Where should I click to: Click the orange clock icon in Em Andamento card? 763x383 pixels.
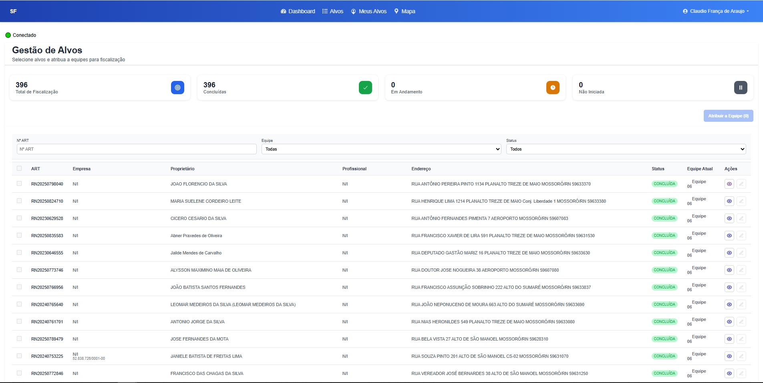[553, 88]
